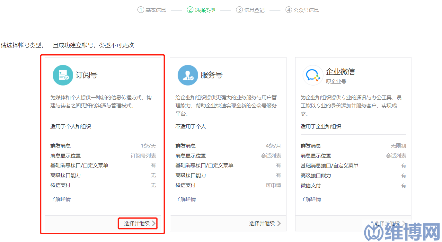The height and width of the screenshot is (242, 442).
Task: Go to step 1 基本信息
Action: [x=152, y=10]
